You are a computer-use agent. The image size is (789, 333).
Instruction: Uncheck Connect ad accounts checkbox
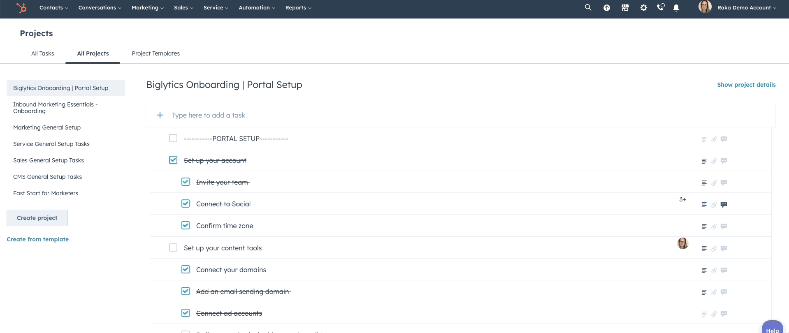click(x=186, y=313)
